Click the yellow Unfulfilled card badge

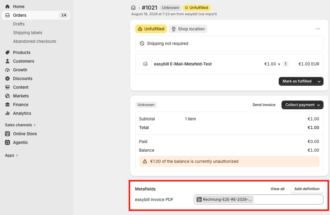151,29
